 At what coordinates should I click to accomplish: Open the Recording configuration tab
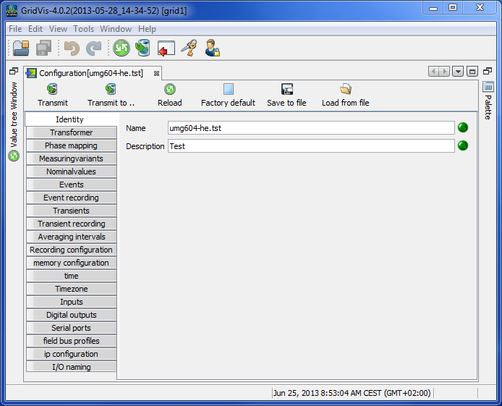coord(71,250)
